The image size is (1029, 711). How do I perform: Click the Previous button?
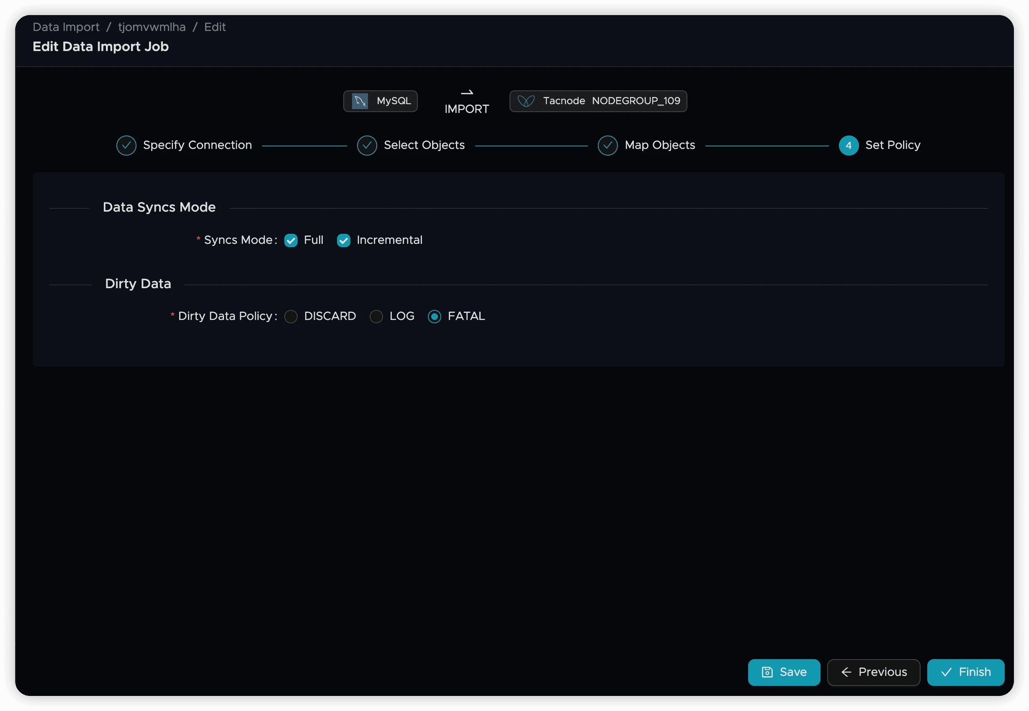(x=873, y=672)
